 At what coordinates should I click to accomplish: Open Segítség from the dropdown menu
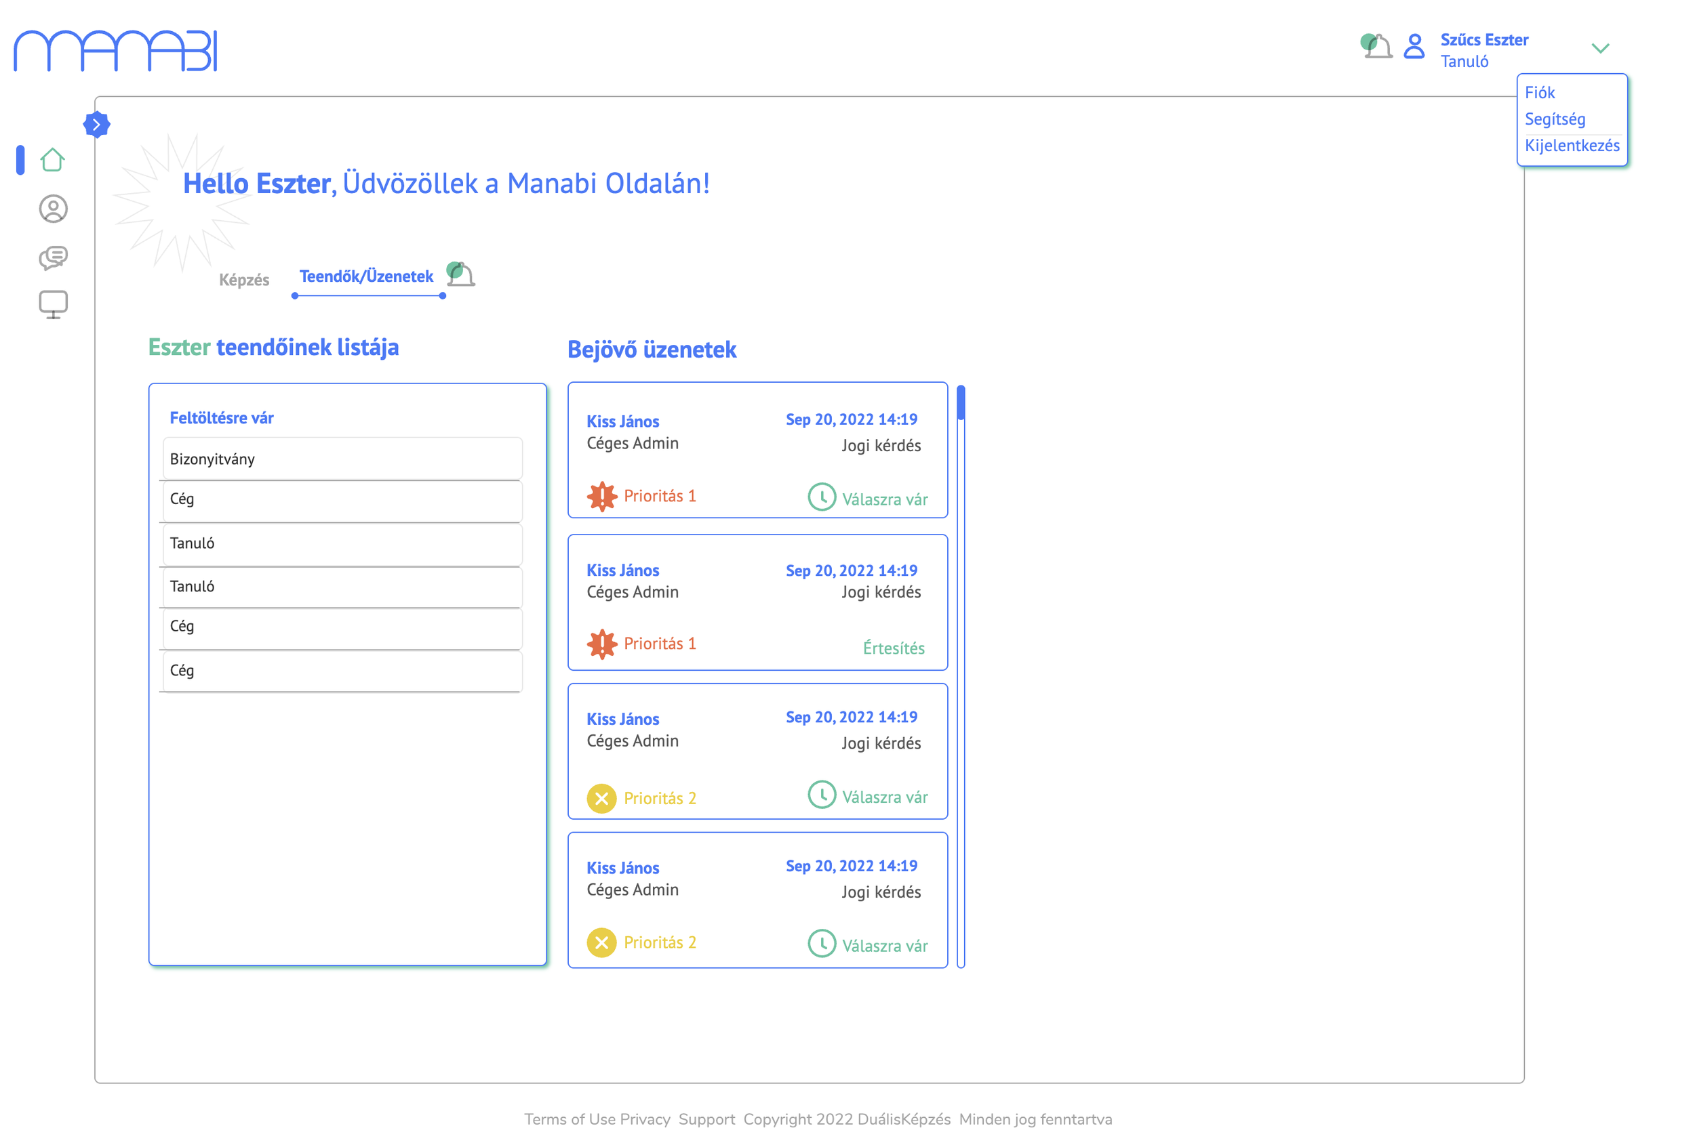pos(1554,119)
